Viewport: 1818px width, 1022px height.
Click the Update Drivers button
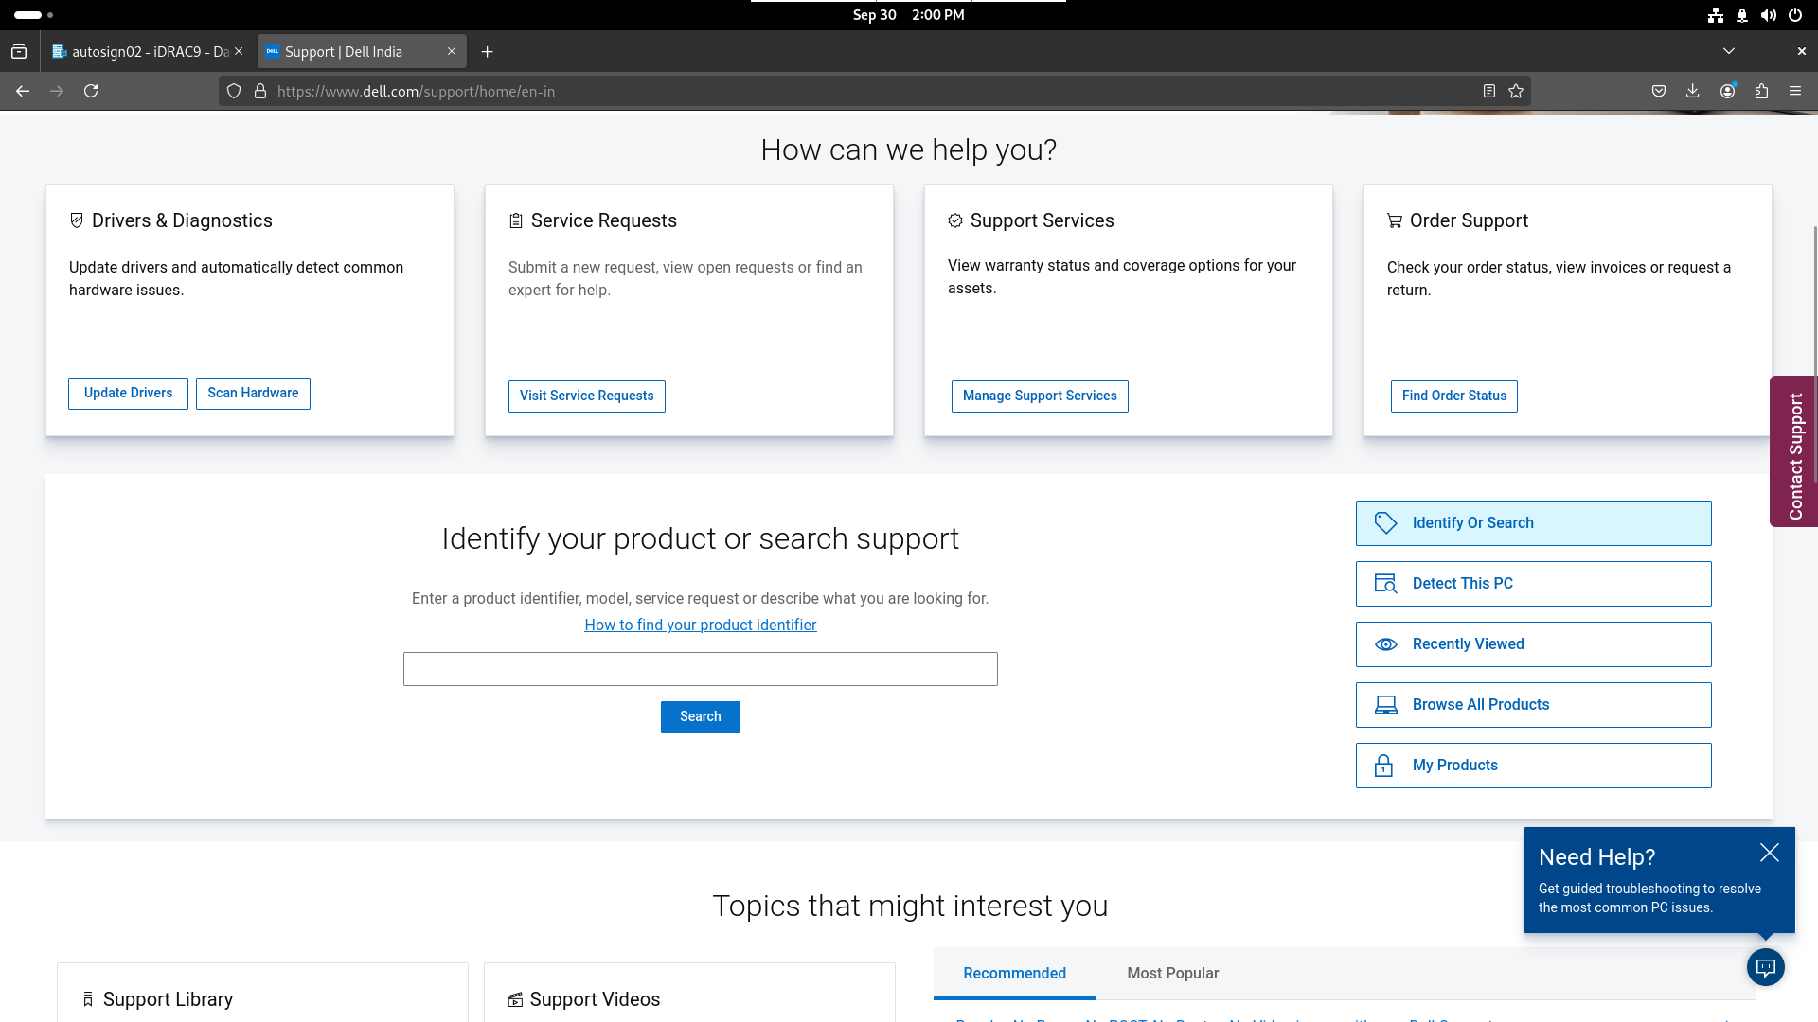point(128,393)
